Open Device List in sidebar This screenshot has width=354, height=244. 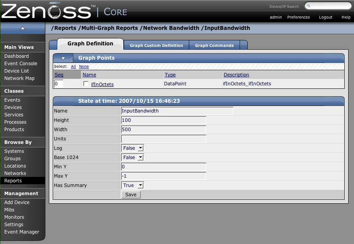tap(17, 71)
